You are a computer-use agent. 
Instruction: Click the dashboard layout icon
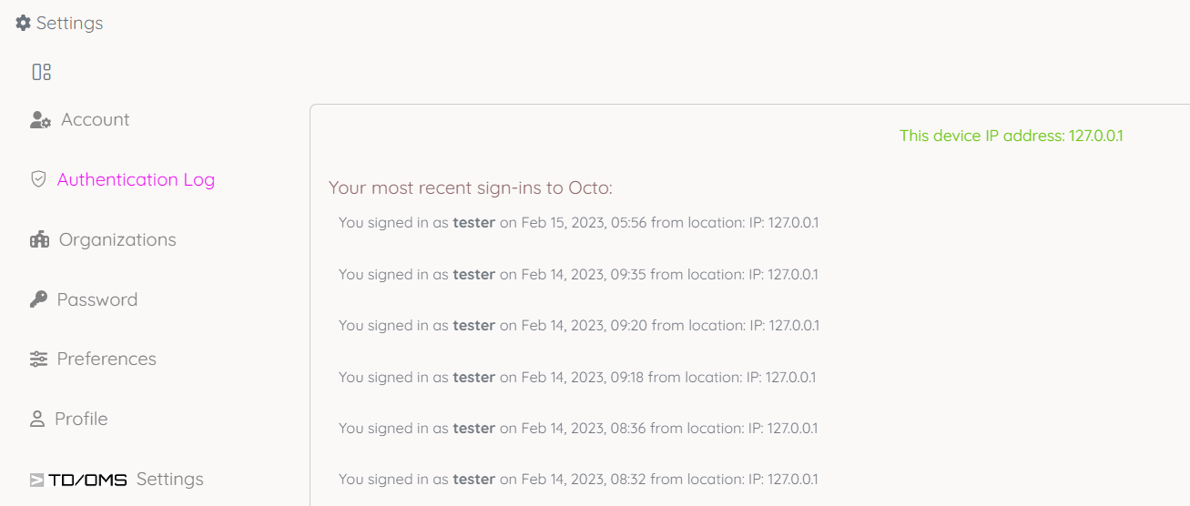tap(41, 72)
